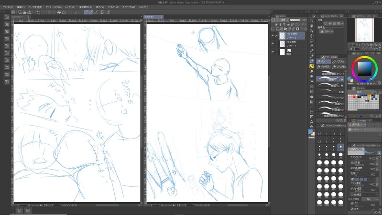Open the expression color カラー dropdown
Viewport: 382px width, 215px height.
click(x=327, y=32)
